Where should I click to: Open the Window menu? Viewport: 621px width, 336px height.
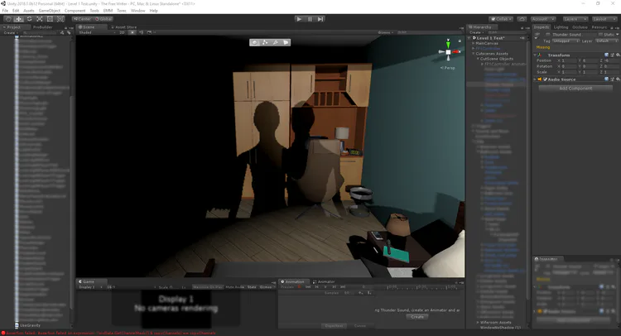tap(137, 11)
